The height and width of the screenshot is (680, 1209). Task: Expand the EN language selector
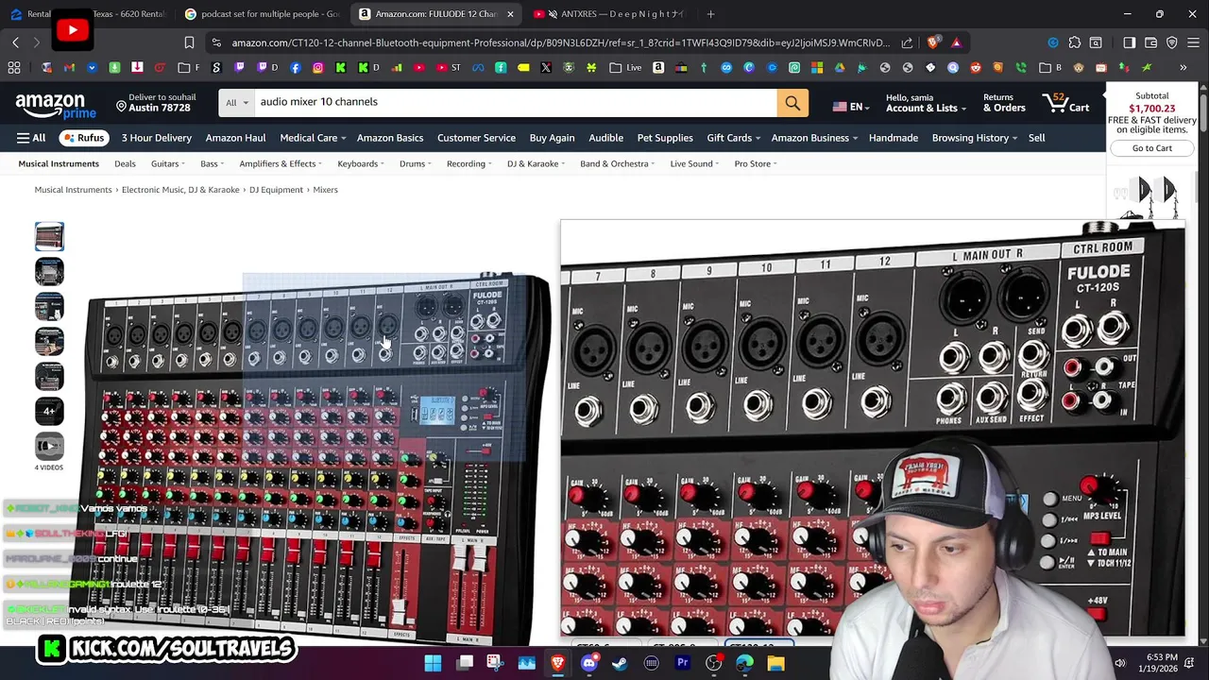pyautogui.click(x=850, y=107)
